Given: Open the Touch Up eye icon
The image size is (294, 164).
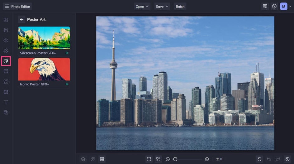Looking at the screenshot, I should 6,41.
